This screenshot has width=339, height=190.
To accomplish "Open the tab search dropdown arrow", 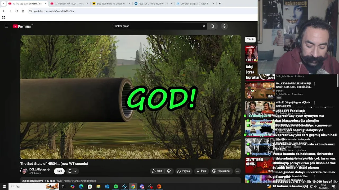I will 3,4.
